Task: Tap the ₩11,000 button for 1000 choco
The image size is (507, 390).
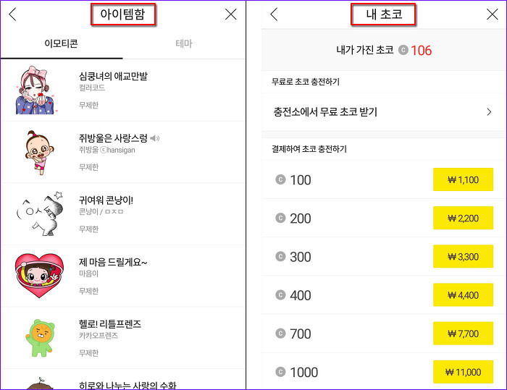Action: coord(463,372)
